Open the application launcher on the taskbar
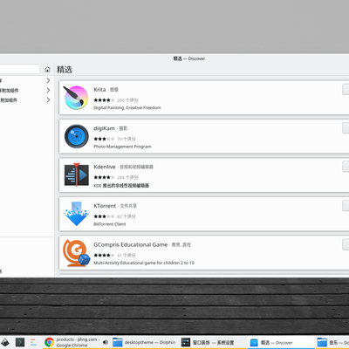Image resolution: width=349 pixels, height=349 pixels. coord(5,342)
